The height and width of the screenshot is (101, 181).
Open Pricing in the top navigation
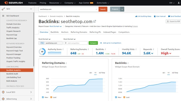click(43, 3)
